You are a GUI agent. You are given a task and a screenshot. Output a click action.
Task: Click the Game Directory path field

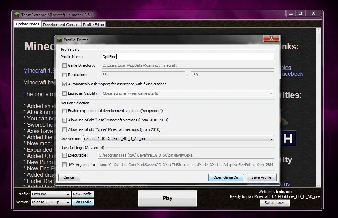pyautogui.click(x=188, y=65)
